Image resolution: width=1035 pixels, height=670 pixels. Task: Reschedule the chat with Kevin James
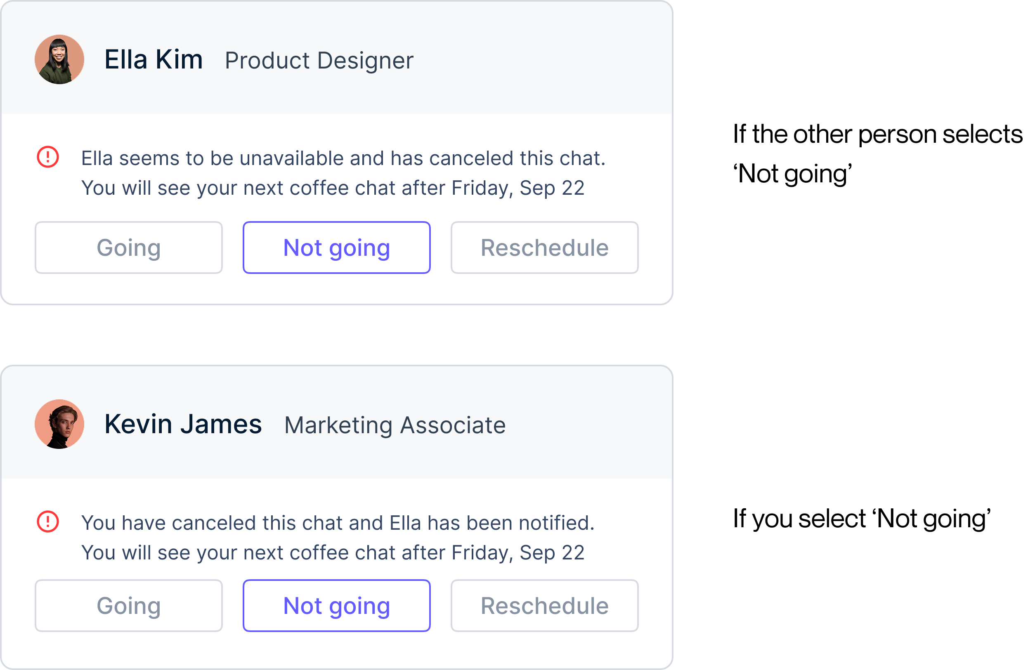click(544, 605)
